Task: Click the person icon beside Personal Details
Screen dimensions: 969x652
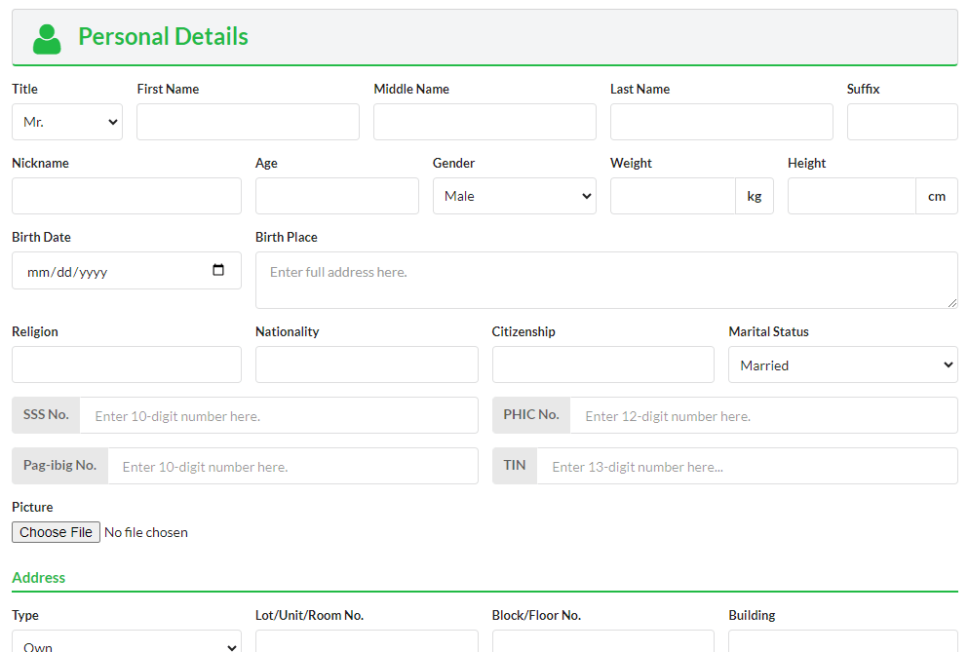Action: (47, 38)
